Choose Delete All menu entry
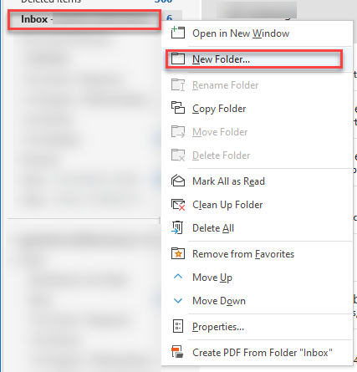The image size is (357, 372). 213,228
